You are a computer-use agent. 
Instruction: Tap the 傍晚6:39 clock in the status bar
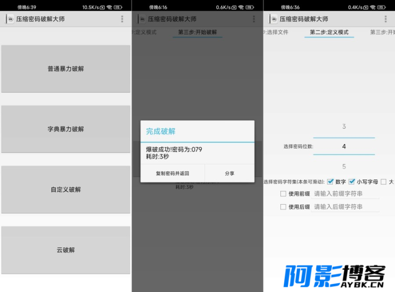coord(27,7)
